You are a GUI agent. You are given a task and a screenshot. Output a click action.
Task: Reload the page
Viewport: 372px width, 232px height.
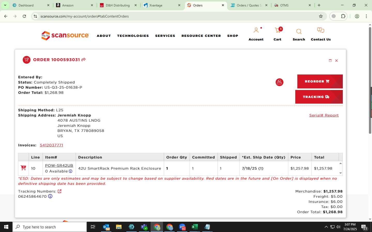point(24,16)
